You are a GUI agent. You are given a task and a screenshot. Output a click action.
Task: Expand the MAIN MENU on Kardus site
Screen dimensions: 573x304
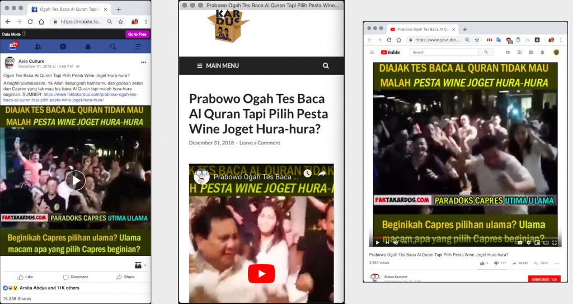pyautogui.click(x=218, y=66)
